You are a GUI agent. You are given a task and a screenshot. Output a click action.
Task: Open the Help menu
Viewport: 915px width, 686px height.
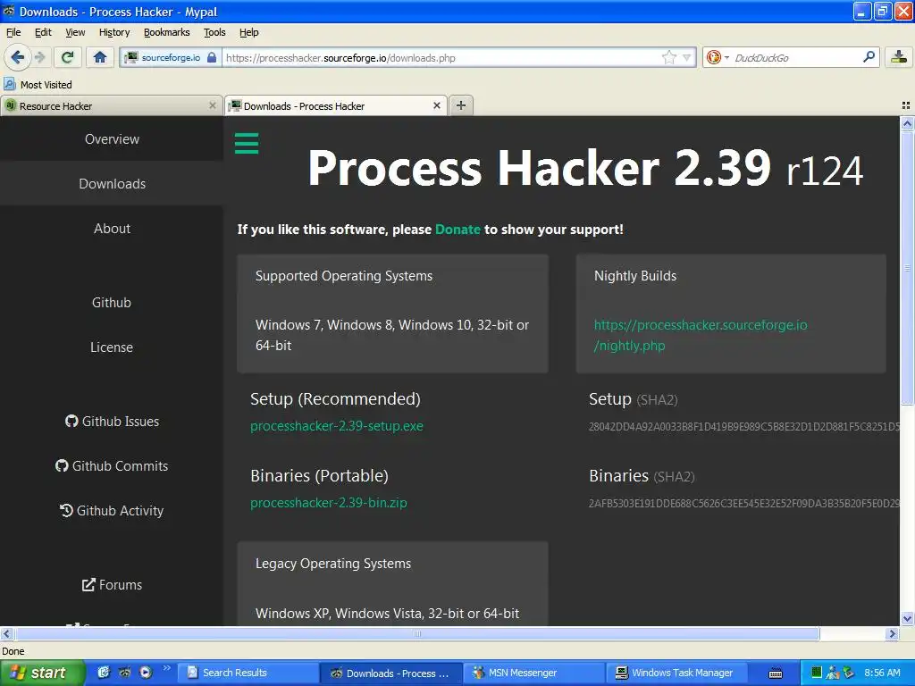[x=249, y=32]
